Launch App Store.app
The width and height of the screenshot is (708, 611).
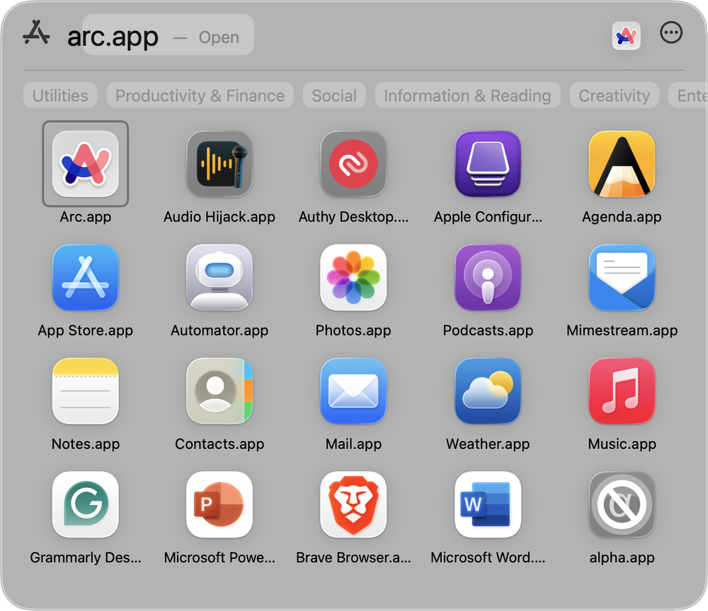[x=86, y=278]
